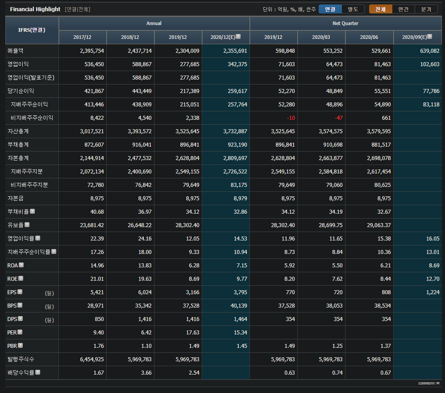
Task: Click the 102,603 operating profit estimate
Action: pyautogui.click(x=430, y=64)
